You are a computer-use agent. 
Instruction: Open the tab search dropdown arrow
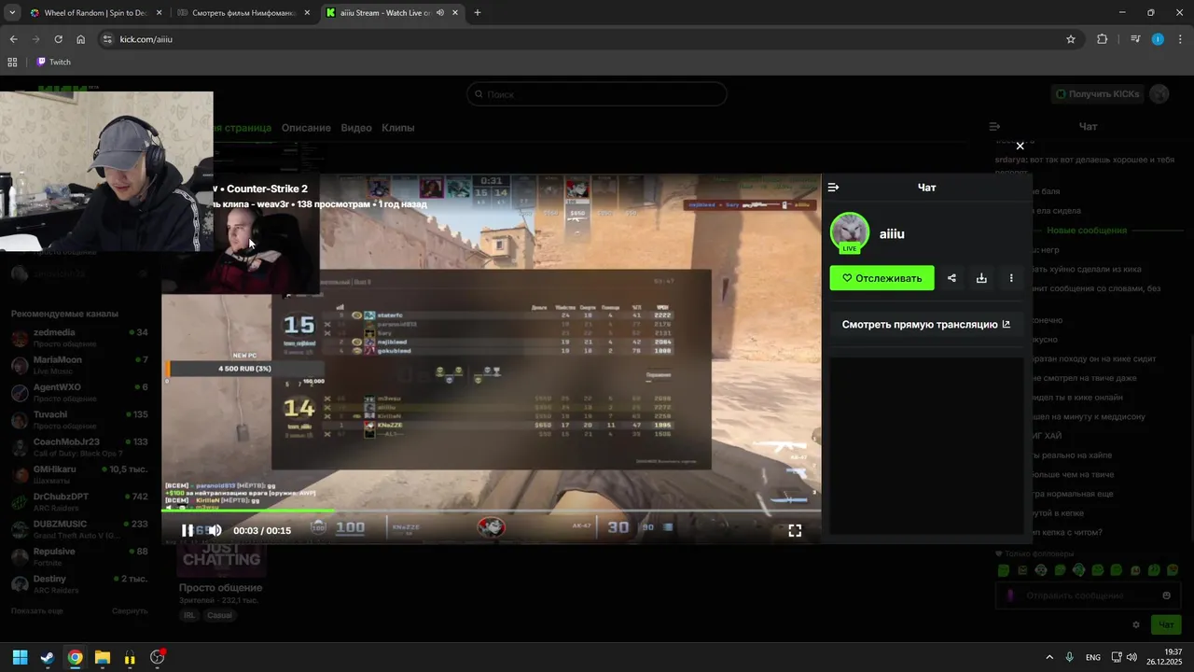[x=11, y=13]
